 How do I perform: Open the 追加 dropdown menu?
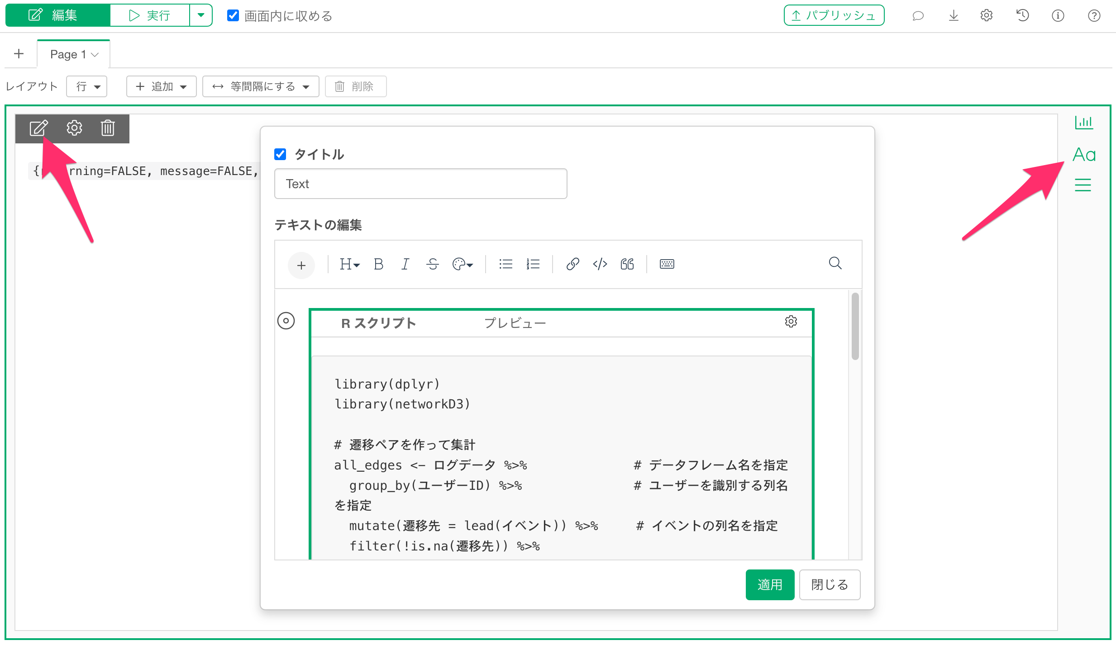(x=161, y=86)
